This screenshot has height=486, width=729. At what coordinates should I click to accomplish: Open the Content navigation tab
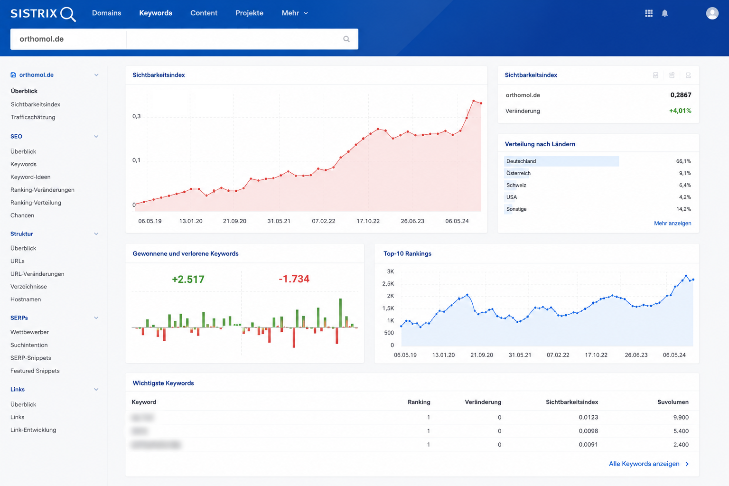pos(204,13)
